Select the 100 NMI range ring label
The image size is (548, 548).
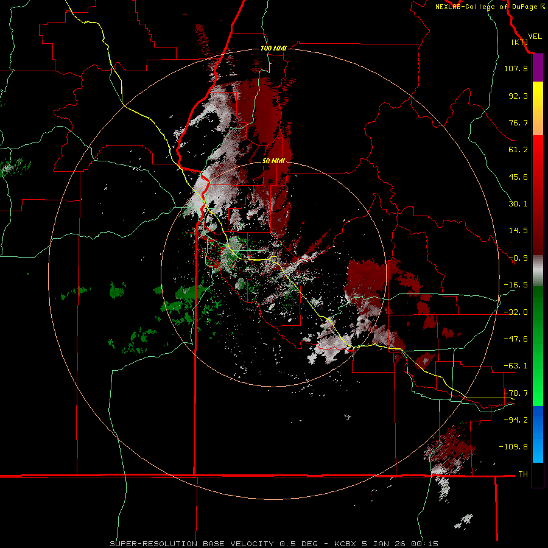(273, 48)
